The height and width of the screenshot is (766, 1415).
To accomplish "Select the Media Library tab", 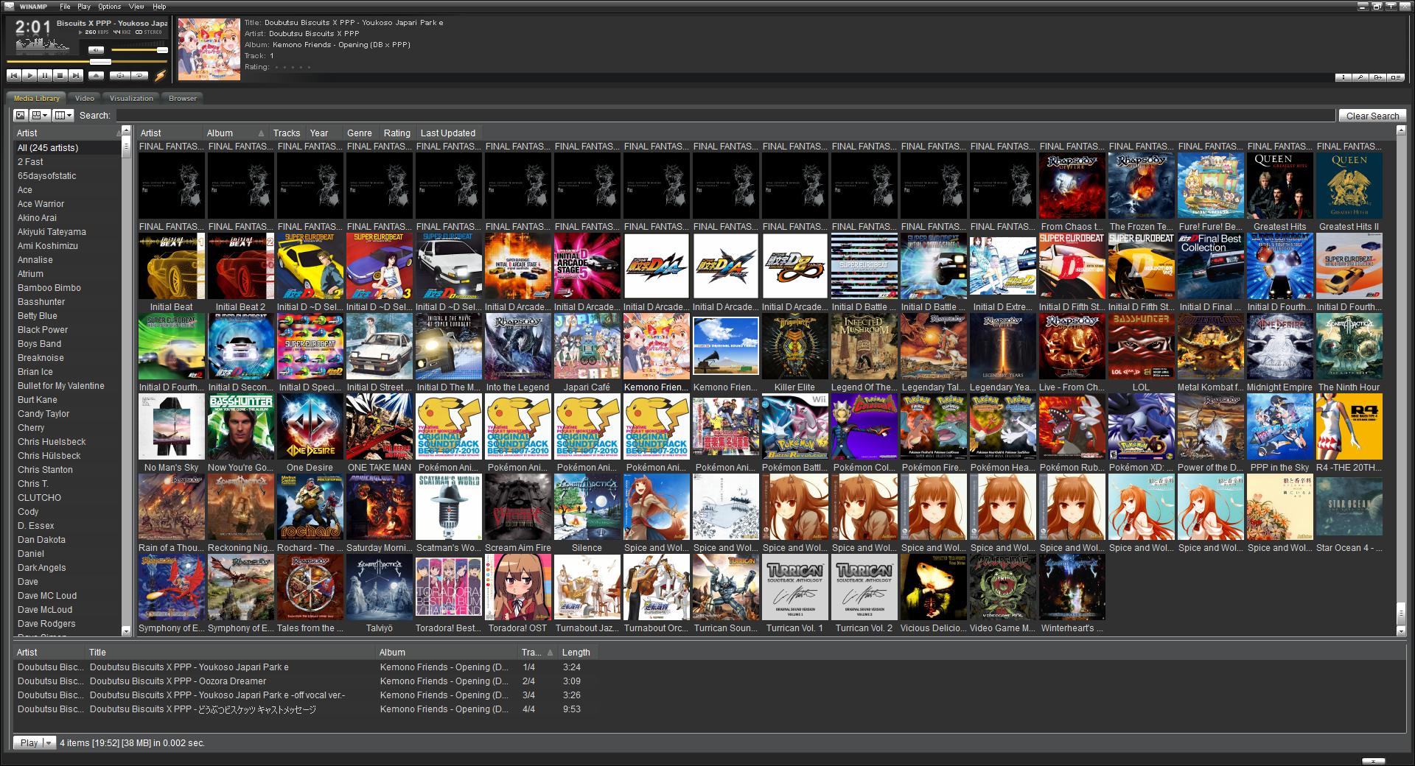I will coord(37,98).
